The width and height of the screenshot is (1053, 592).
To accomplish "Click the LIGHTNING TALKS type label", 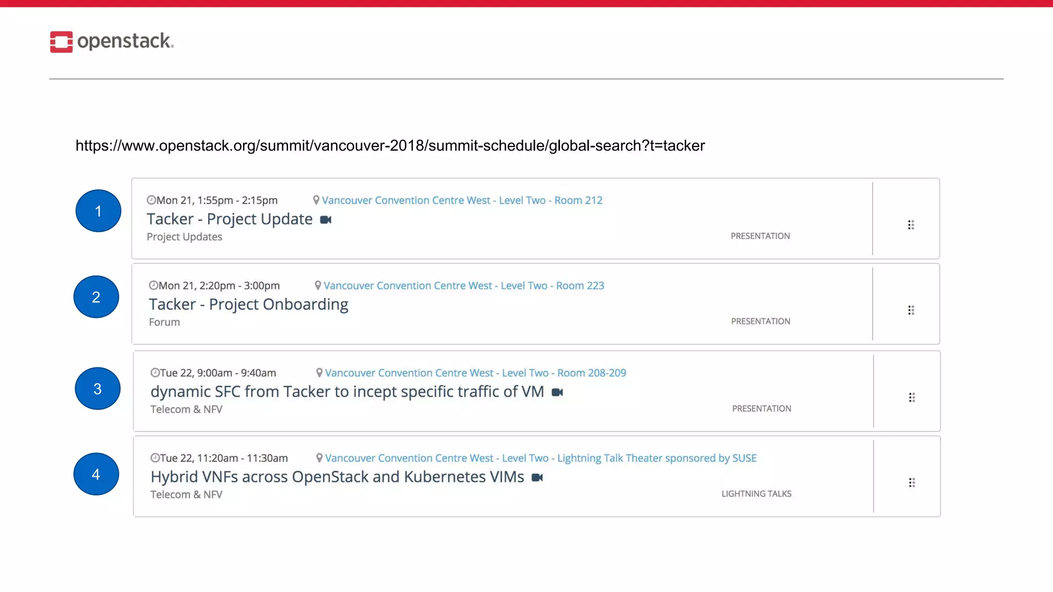I will [756, 494].
